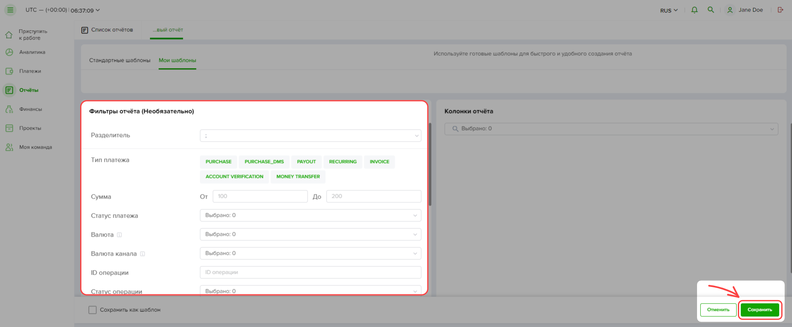Select the Мои шаблоны tab
This screenshot has height=327, width=792.
point(178,60)
